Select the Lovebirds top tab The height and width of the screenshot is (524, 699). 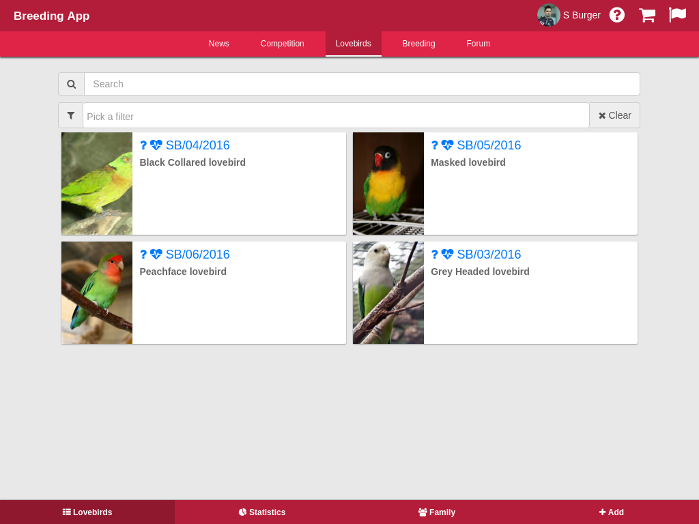[354, 44]
